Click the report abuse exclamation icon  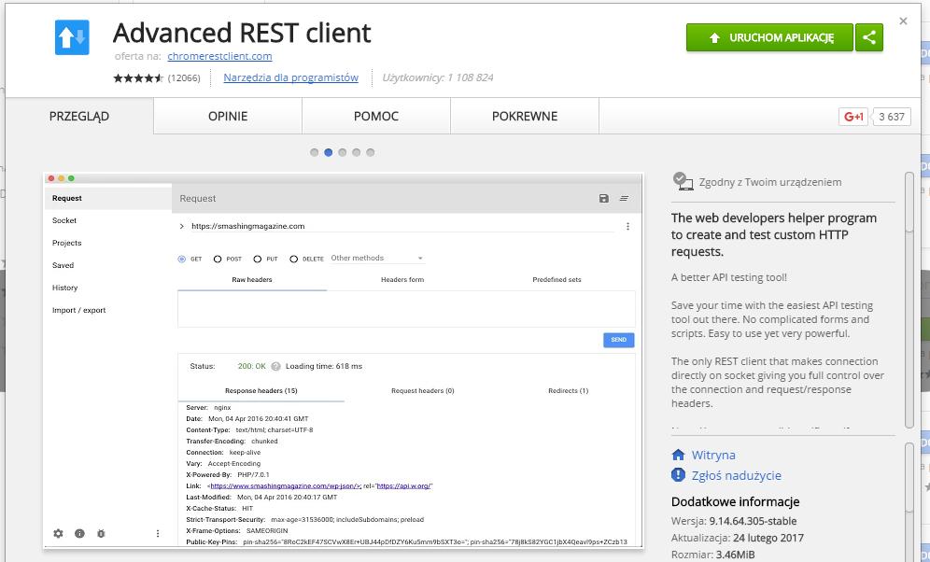tap(678, 475)
